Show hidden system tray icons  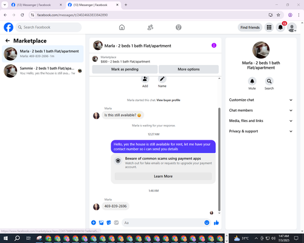[x=256, y=238]
